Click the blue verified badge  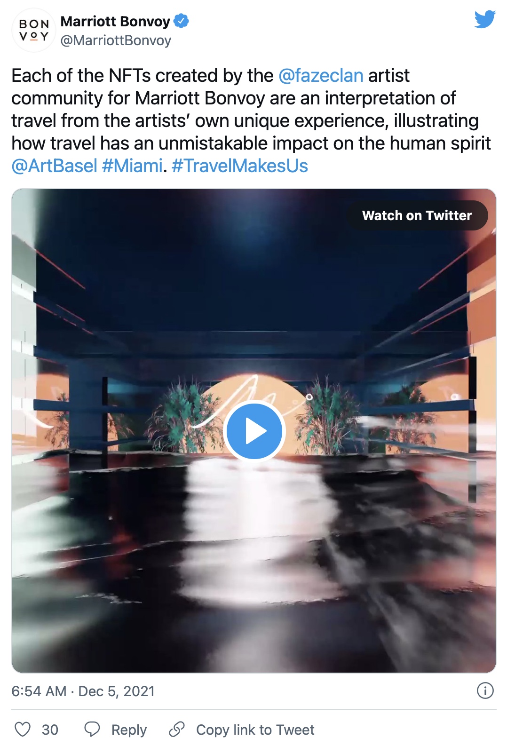tap(181, 21)
